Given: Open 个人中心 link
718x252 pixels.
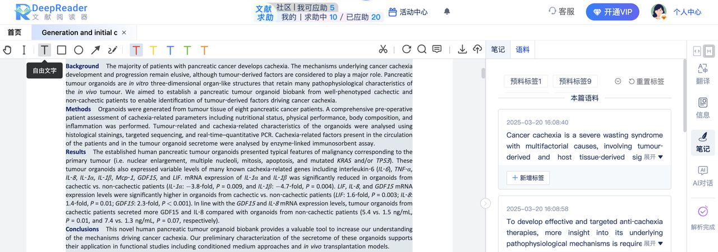Looking at the screenshot, I should pos(687,12).
